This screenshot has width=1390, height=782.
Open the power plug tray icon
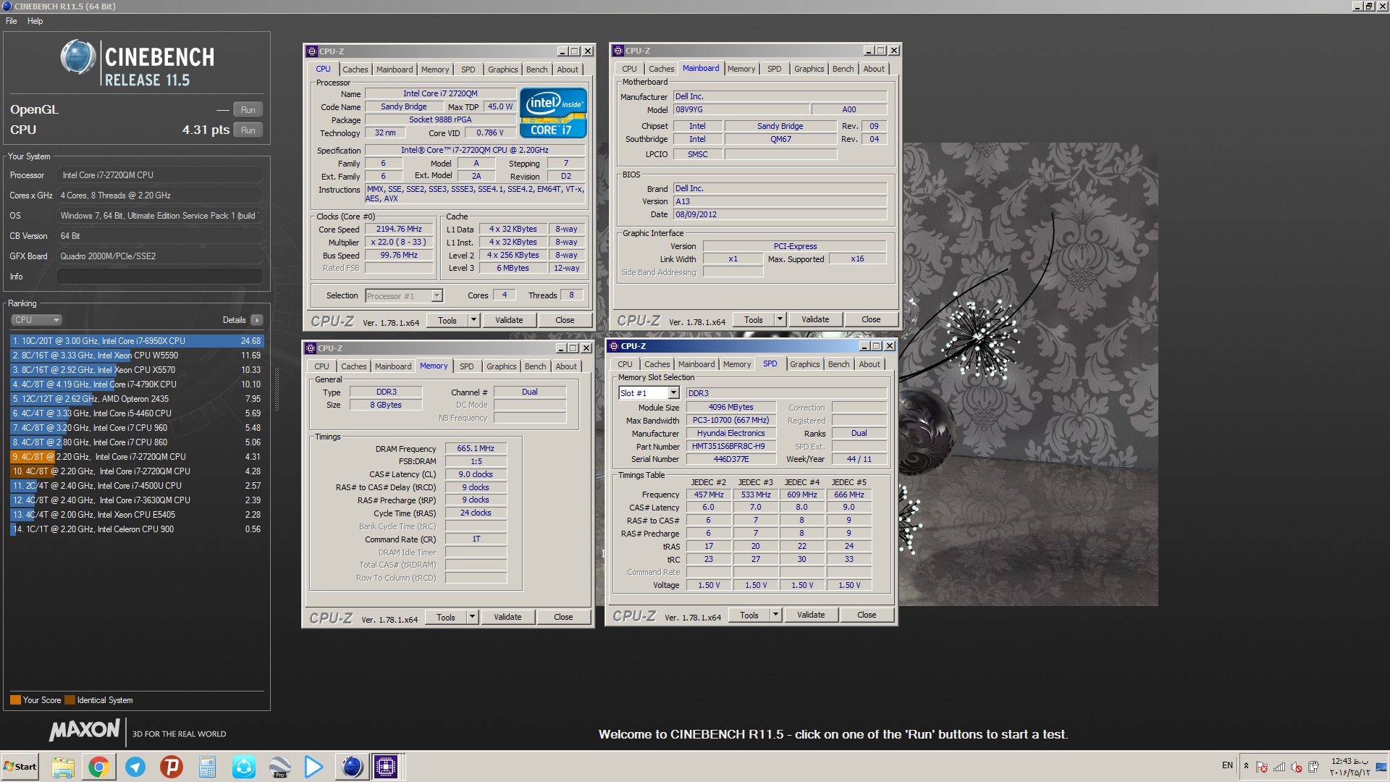[1313, 767]
